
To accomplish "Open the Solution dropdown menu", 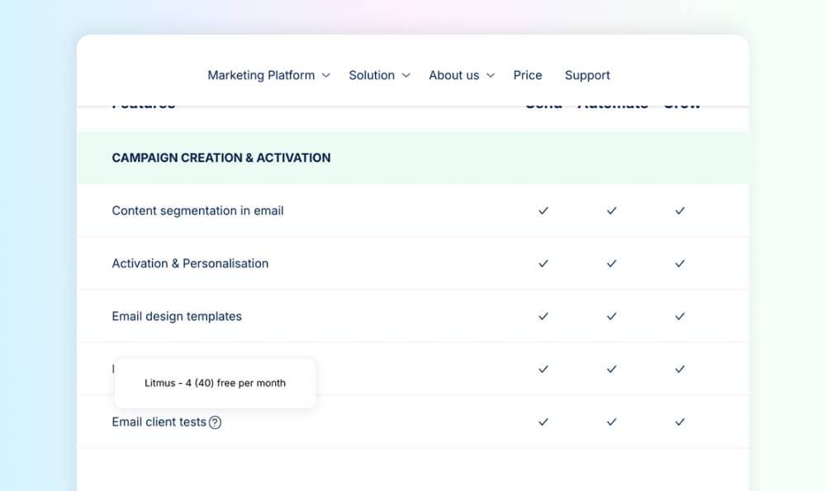I will tap(379, 75).
